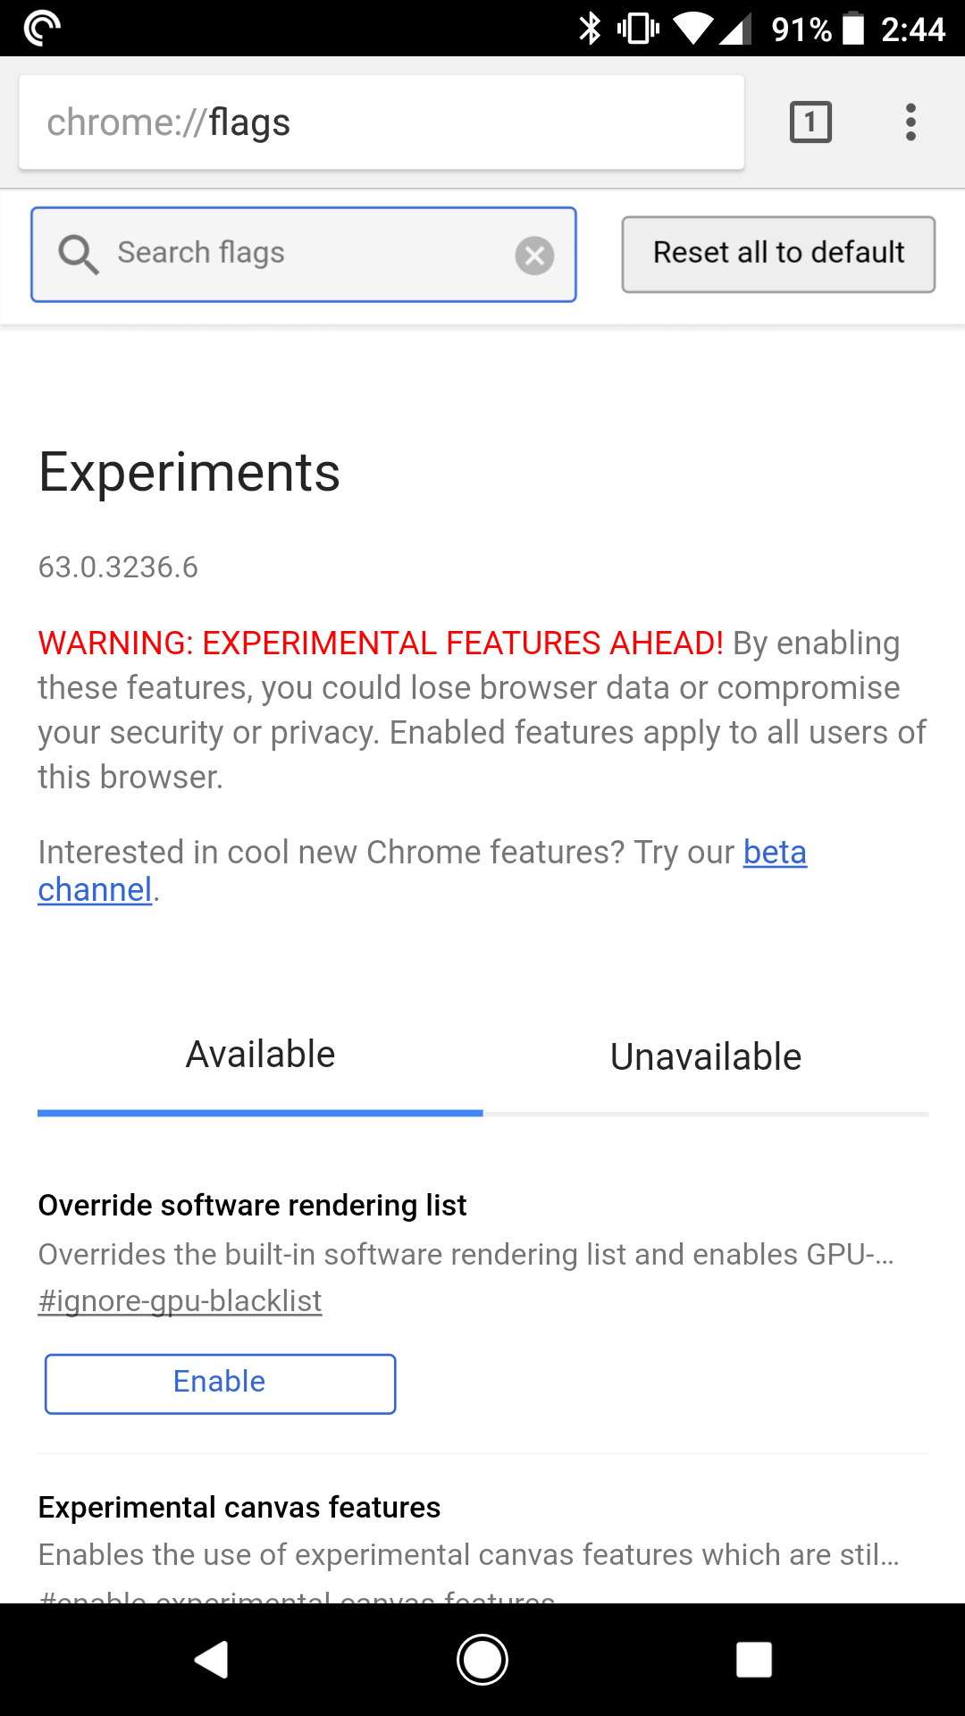Viewport: 965px width, 1716px height.
Task: Clear the flags search using the X icon
Action: click(534, 257)
